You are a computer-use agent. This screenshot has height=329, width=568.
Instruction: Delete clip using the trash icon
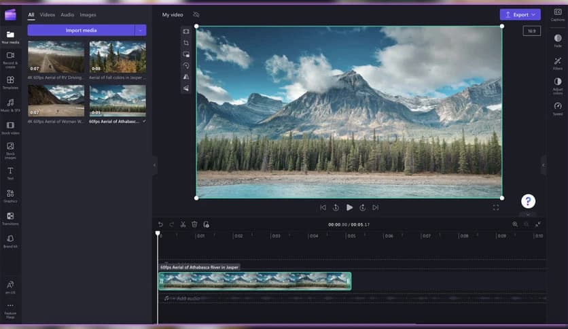[x=194, y=224]
